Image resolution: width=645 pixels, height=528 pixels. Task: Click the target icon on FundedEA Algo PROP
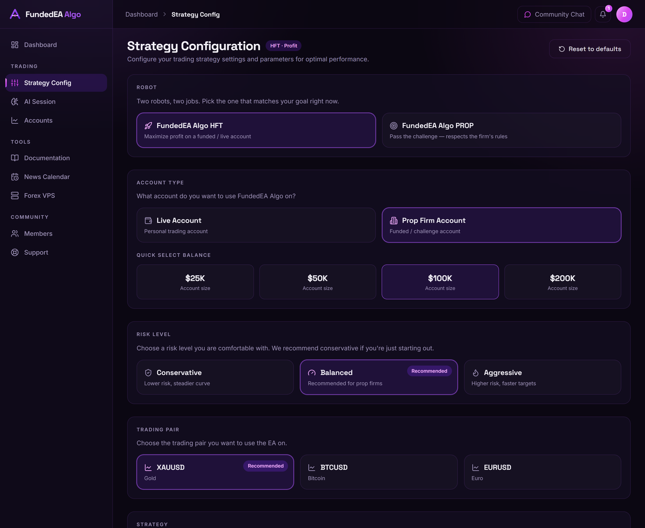(394, 126)
